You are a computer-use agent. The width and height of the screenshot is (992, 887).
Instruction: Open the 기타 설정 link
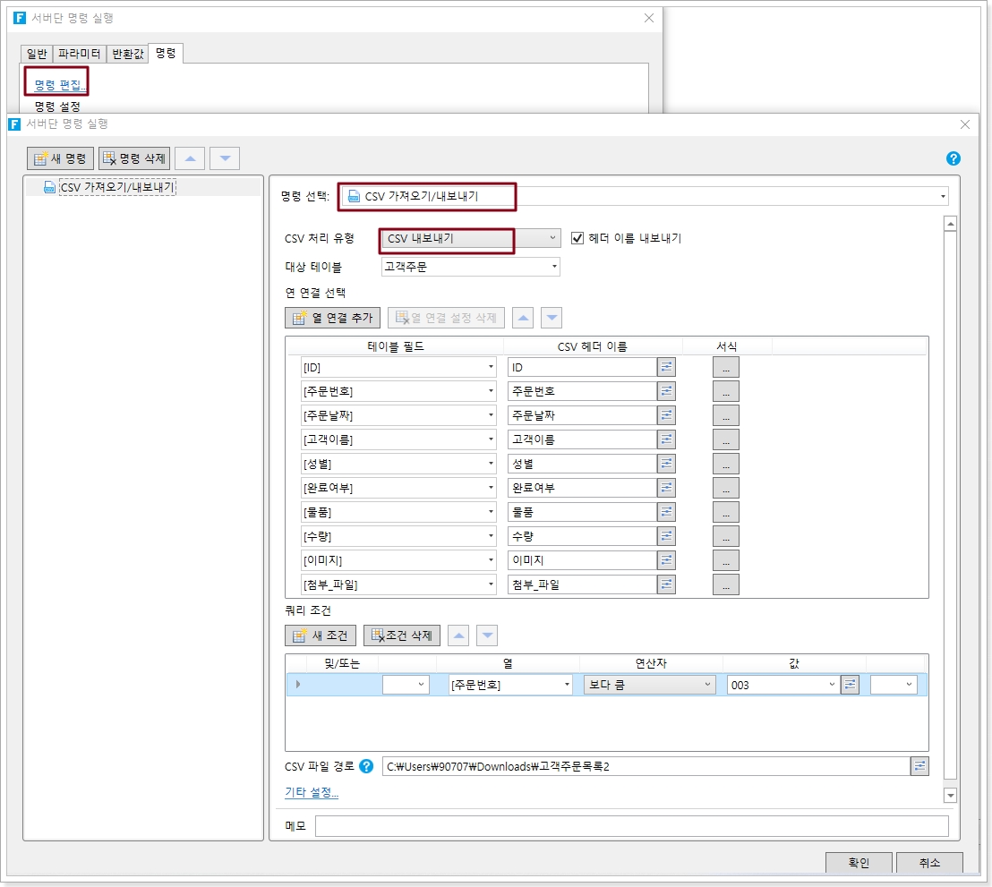(x=312, y=793)
